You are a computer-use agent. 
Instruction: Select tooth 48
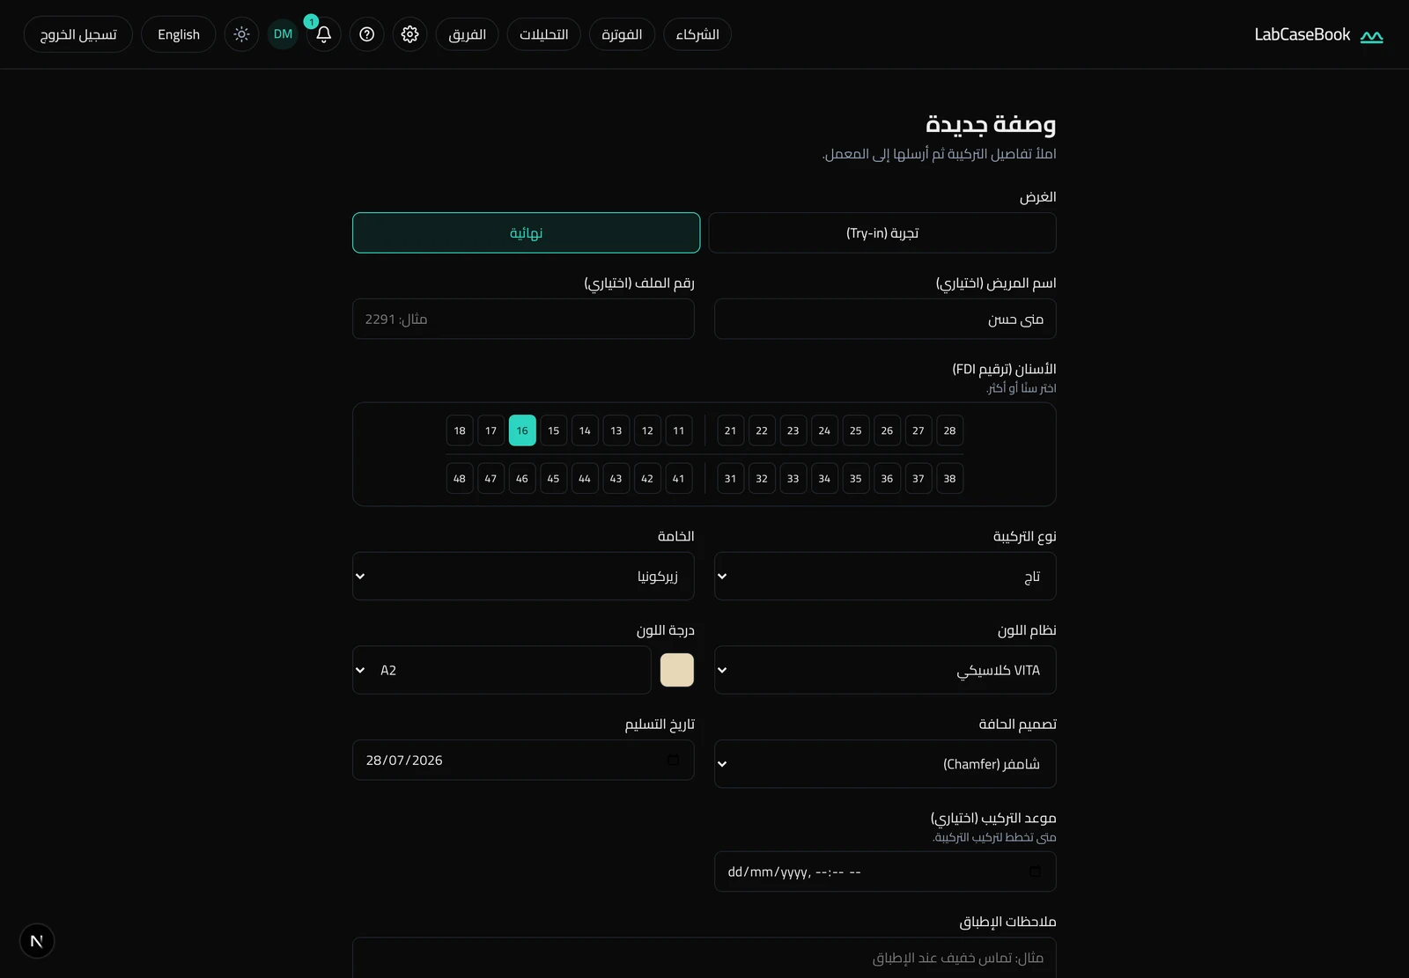point(460,478)
